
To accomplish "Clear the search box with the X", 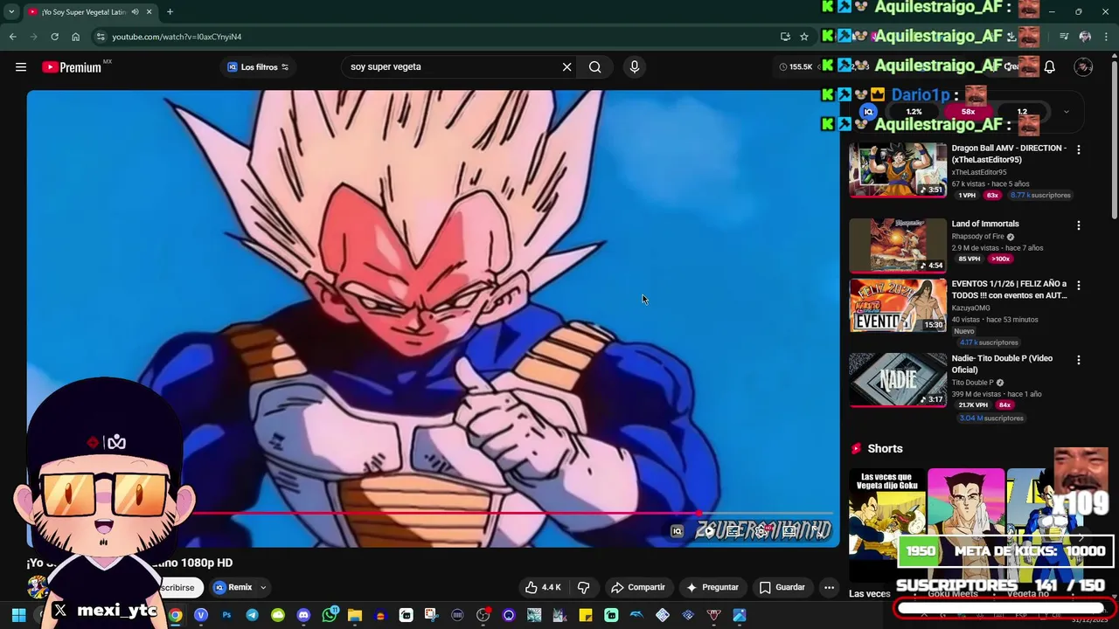I will (x=566, y=67).
